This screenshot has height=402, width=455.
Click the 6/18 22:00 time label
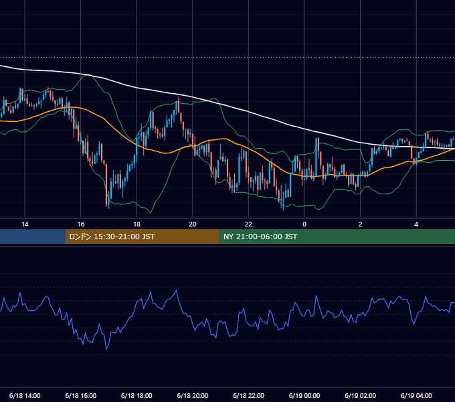(248, 395)
